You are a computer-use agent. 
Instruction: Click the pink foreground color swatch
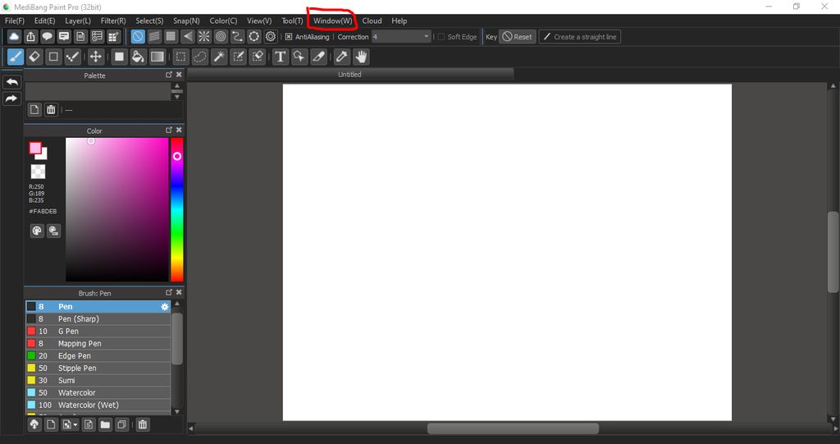[x=35, y=148]
